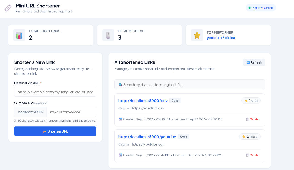Viewport: 294px width, 170px height.
Task: Focus the search by short code field
Action: 190,85
